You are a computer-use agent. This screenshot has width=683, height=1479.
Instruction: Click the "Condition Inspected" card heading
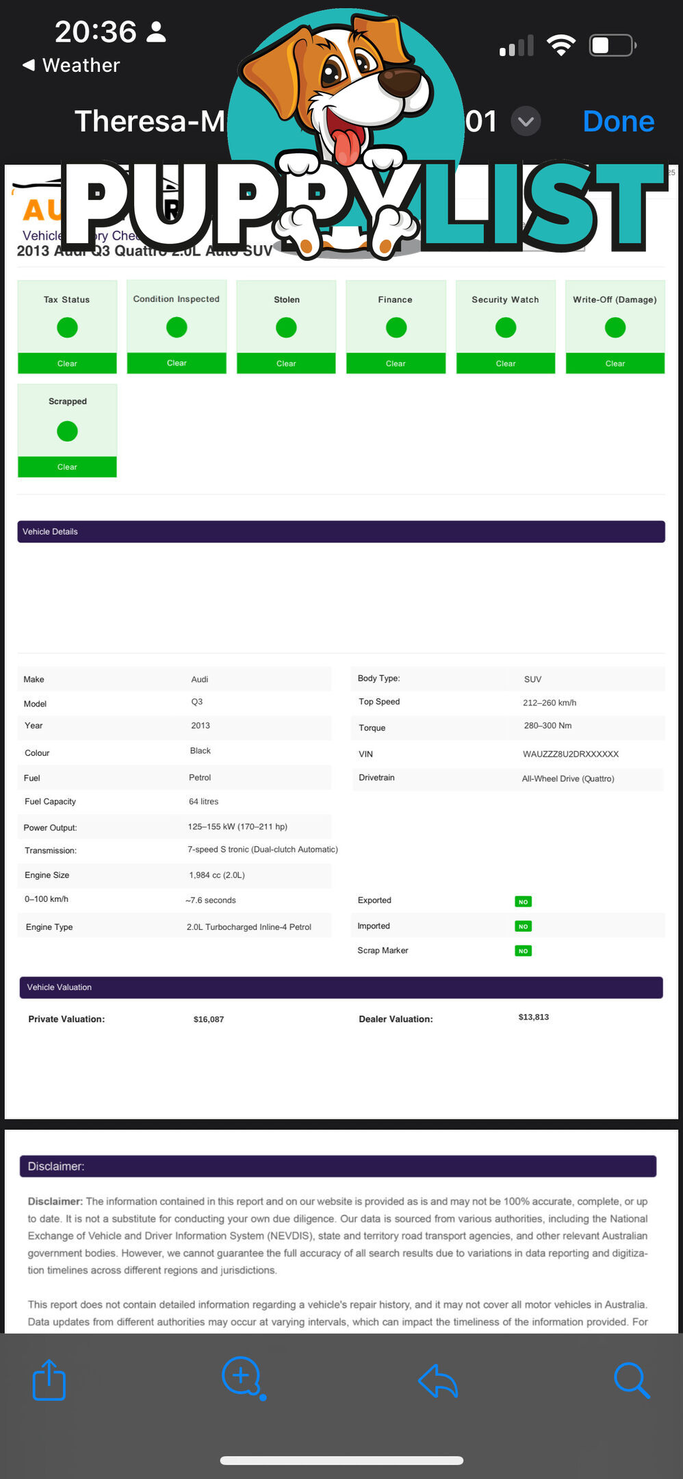click(x=177, y=299)
